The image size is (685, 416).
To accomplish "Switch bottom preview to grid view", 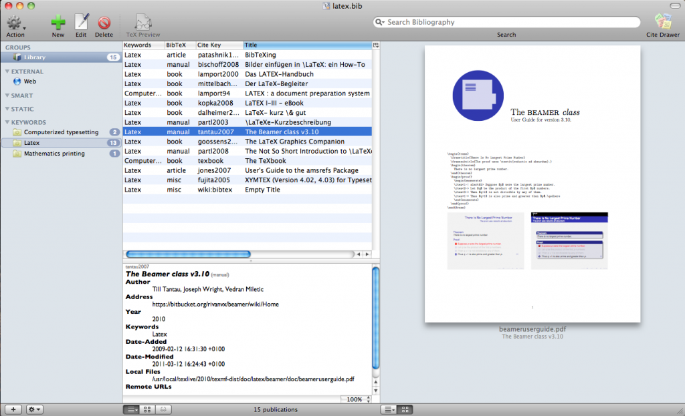I will (148, 409).
